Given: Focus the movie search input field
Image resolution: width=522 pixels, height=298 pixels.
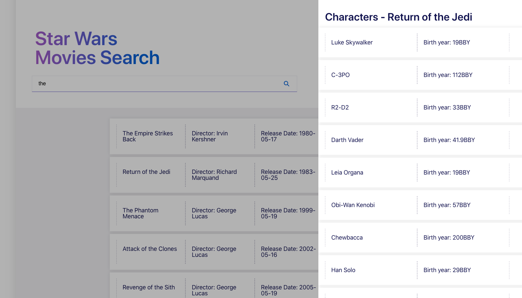Looking at the screenshot, I should 164,84.
